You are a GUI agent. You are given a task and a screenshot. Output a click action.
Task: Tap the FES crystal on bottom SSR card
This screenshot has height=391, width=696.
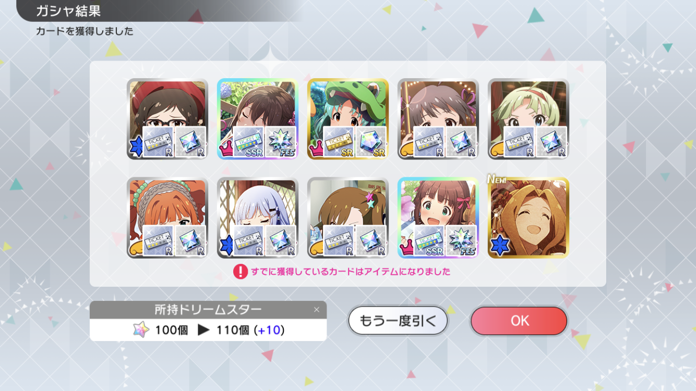click(462, 241)
